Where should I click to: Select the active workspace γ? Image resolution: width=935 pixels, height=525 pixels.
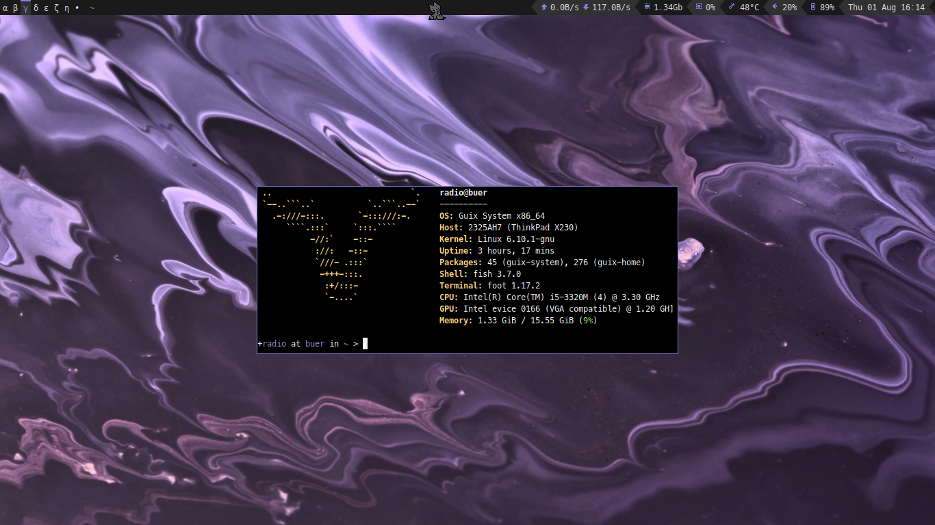click(x=26, y=8)
